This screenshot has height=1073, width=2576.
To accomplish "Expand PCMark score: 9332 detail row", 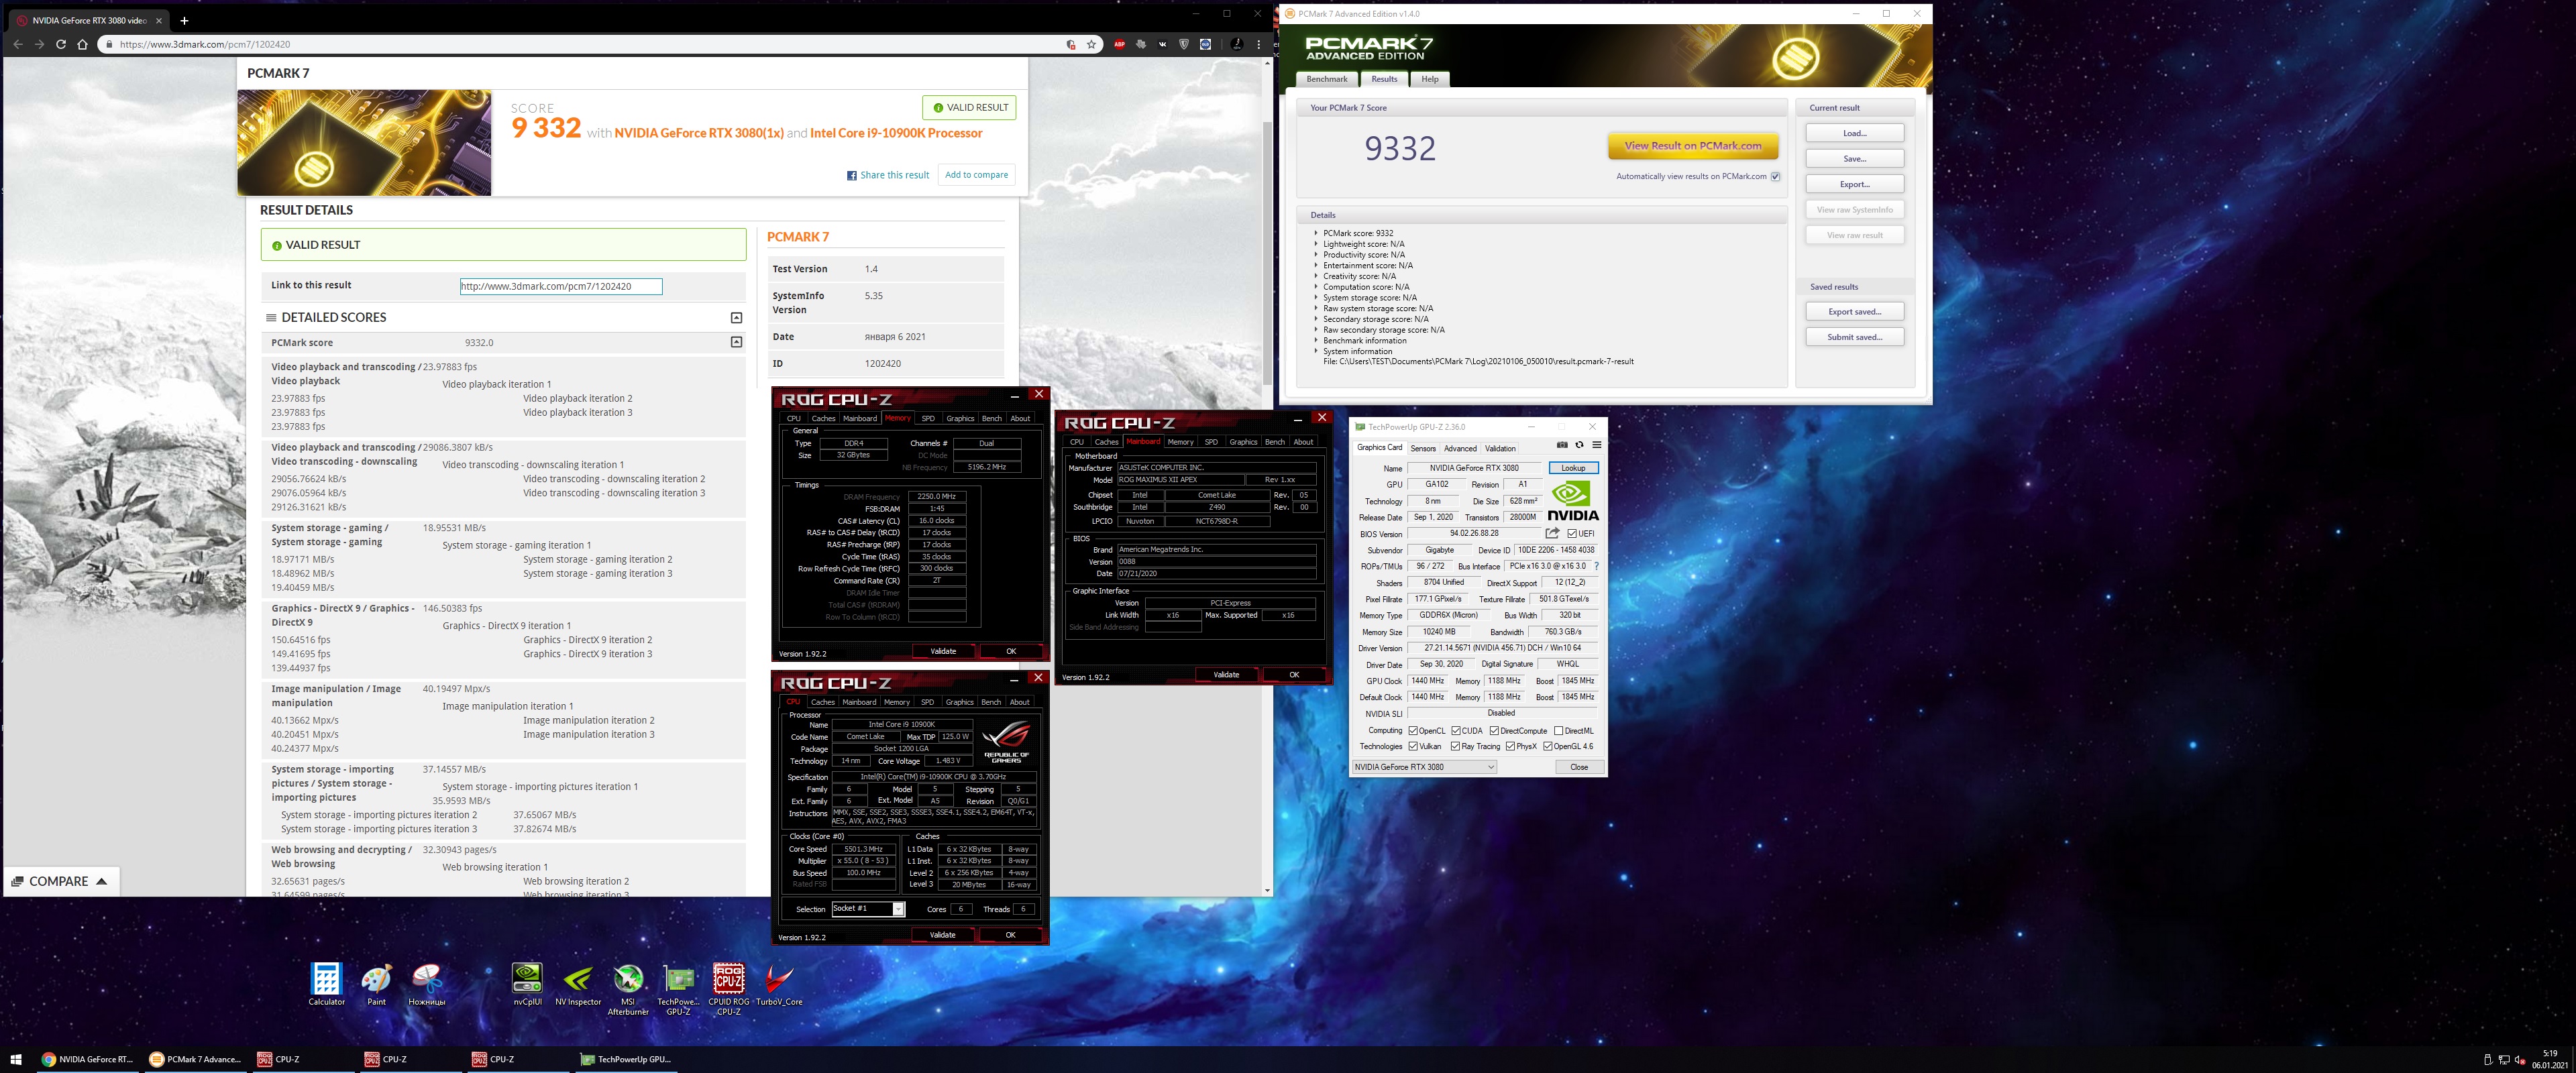I will [x=1315, y=233].
